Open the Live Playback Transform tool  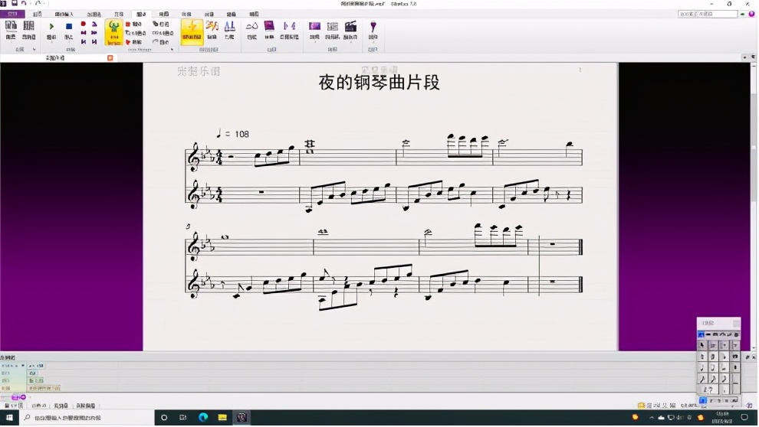(x=229, y=30)
